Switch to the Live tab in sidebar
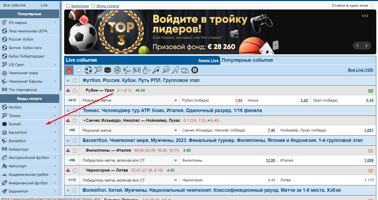 44,5
